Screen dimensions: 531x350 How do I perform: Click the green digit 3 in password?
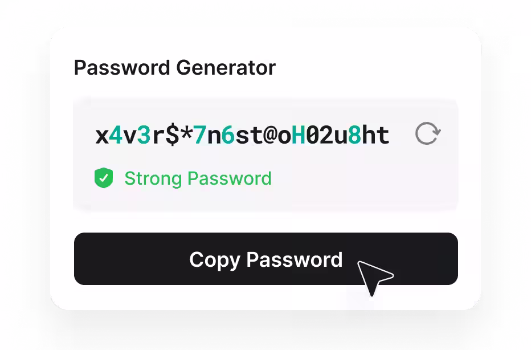(144, 135)
